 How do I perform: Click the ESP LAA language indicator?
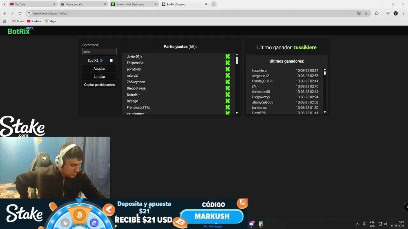[x=372, y=224]
